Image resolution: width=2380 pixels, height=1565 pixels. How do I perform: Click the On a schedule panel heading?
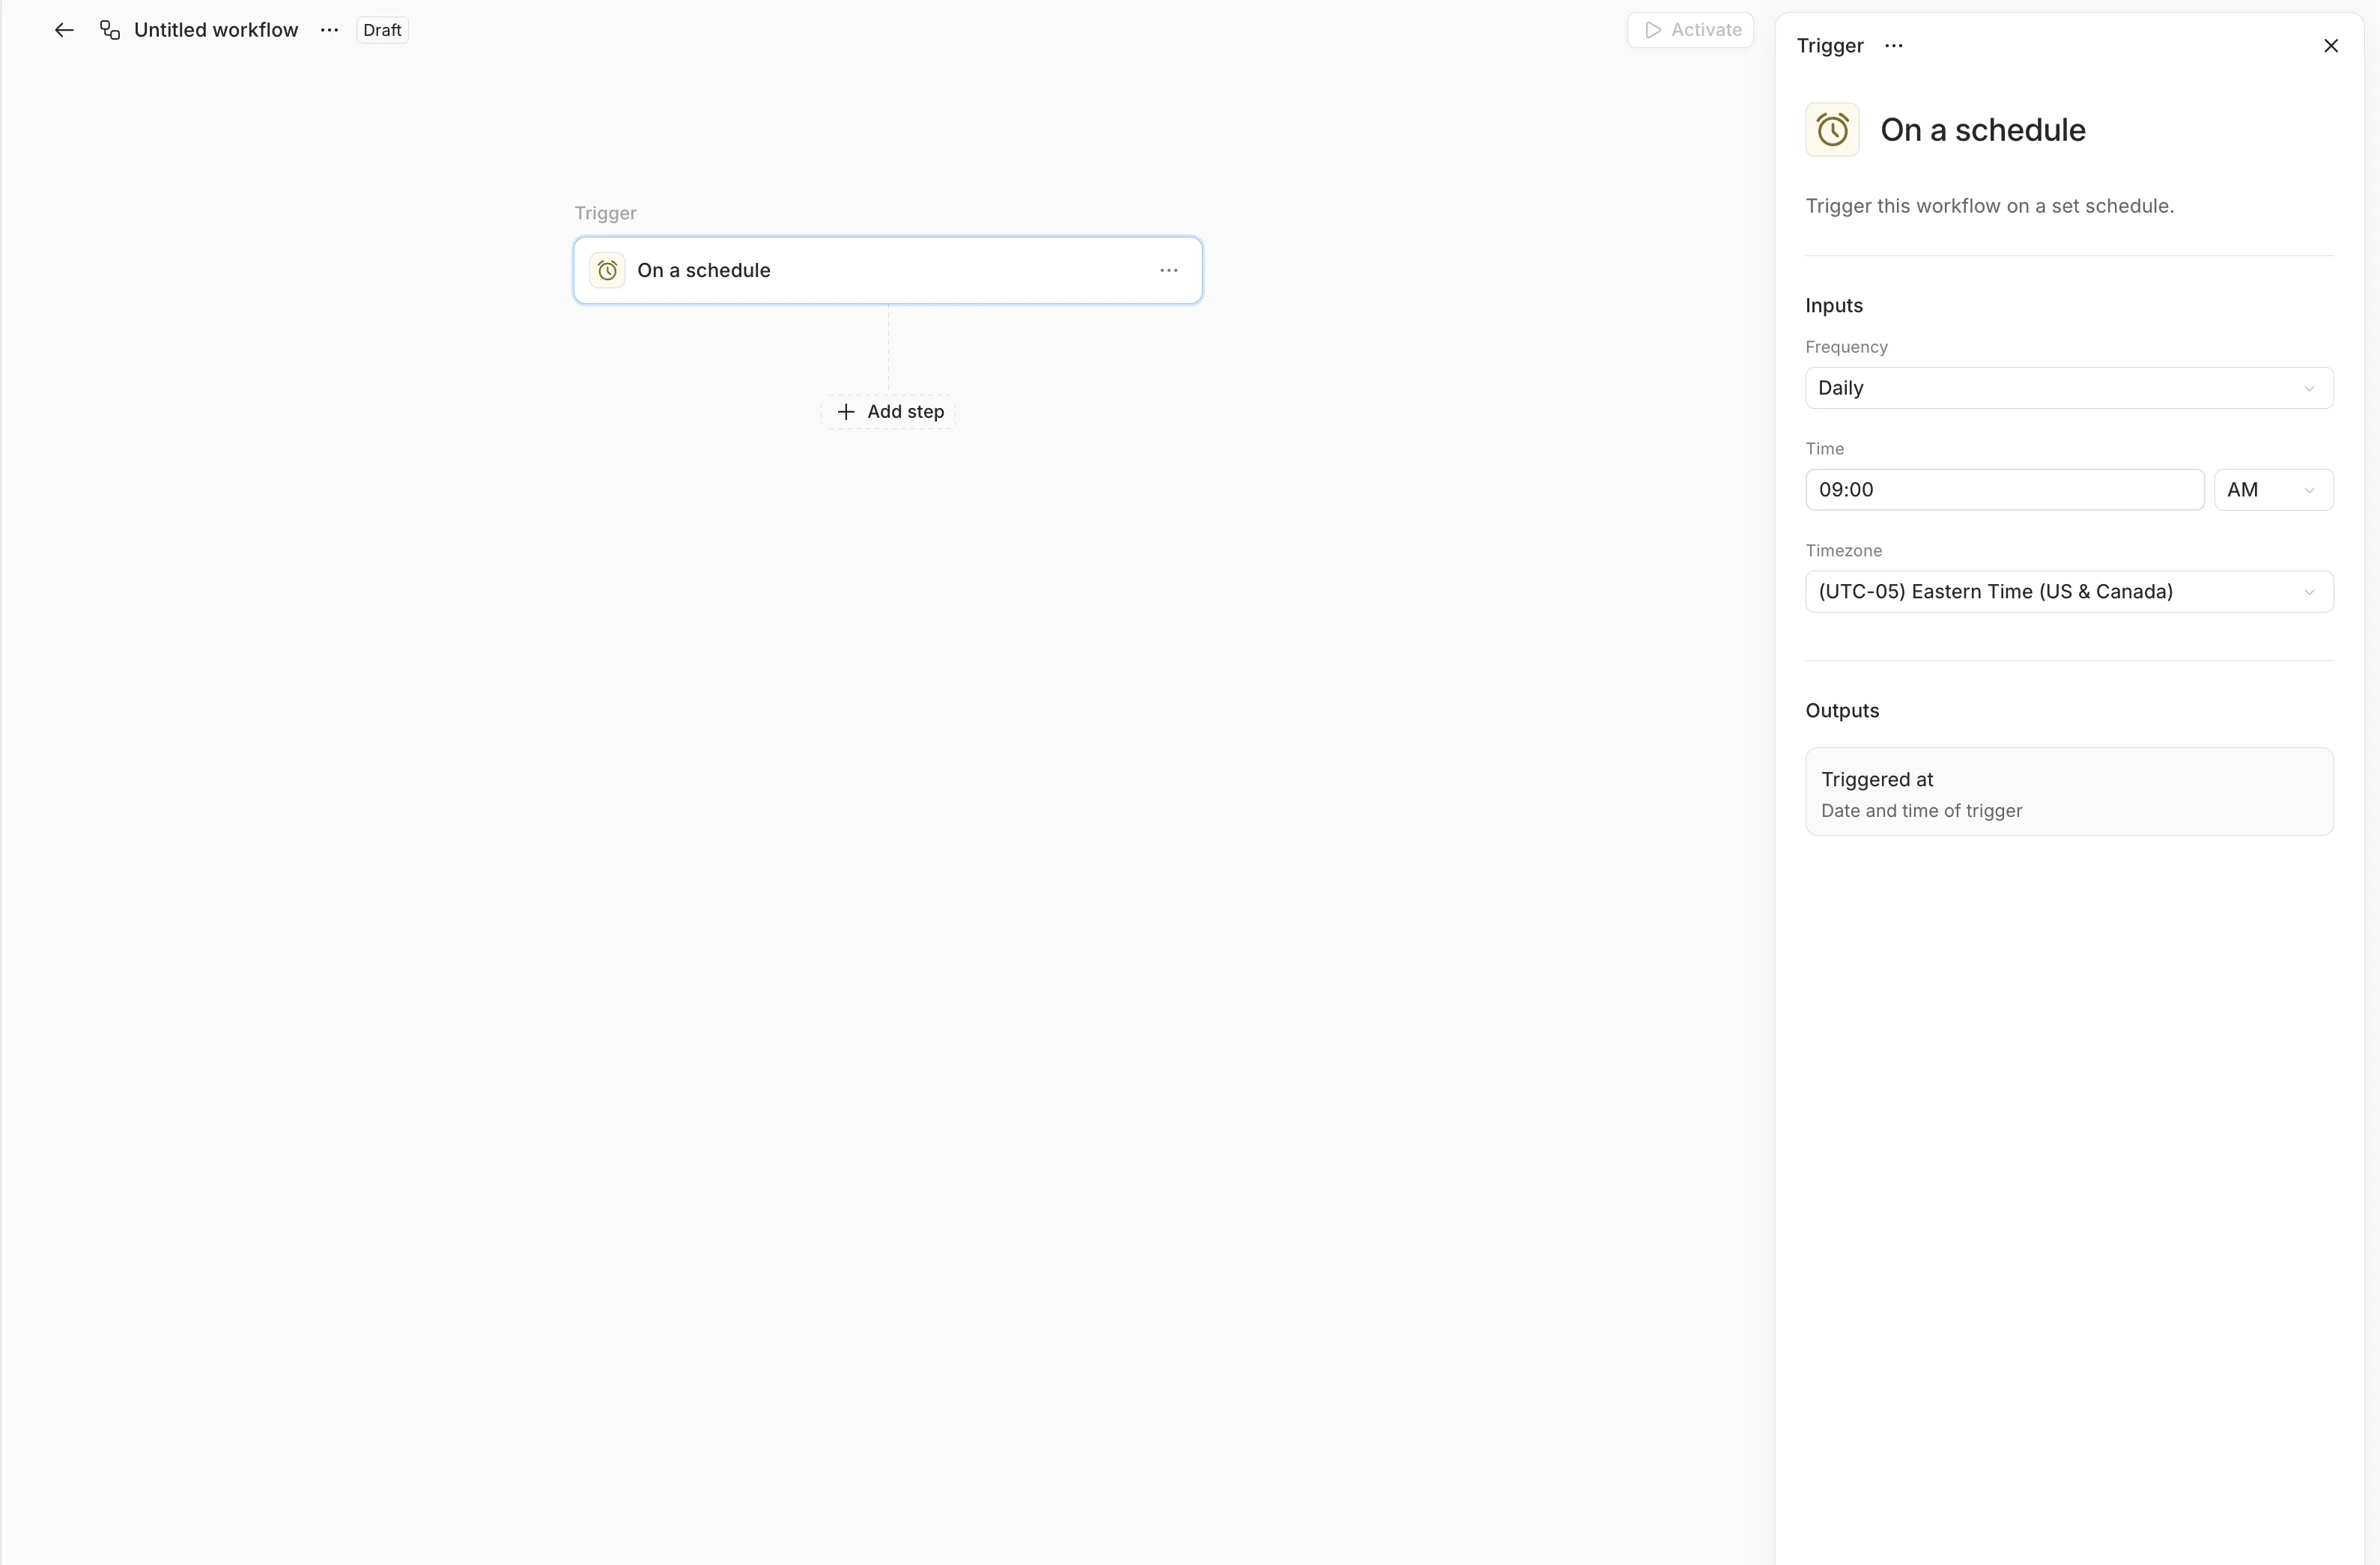(x=1982, y=130)
